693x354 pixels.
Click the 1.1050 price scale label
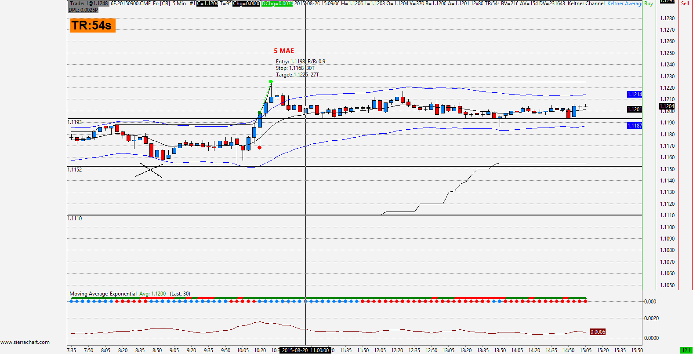(668, 285)
